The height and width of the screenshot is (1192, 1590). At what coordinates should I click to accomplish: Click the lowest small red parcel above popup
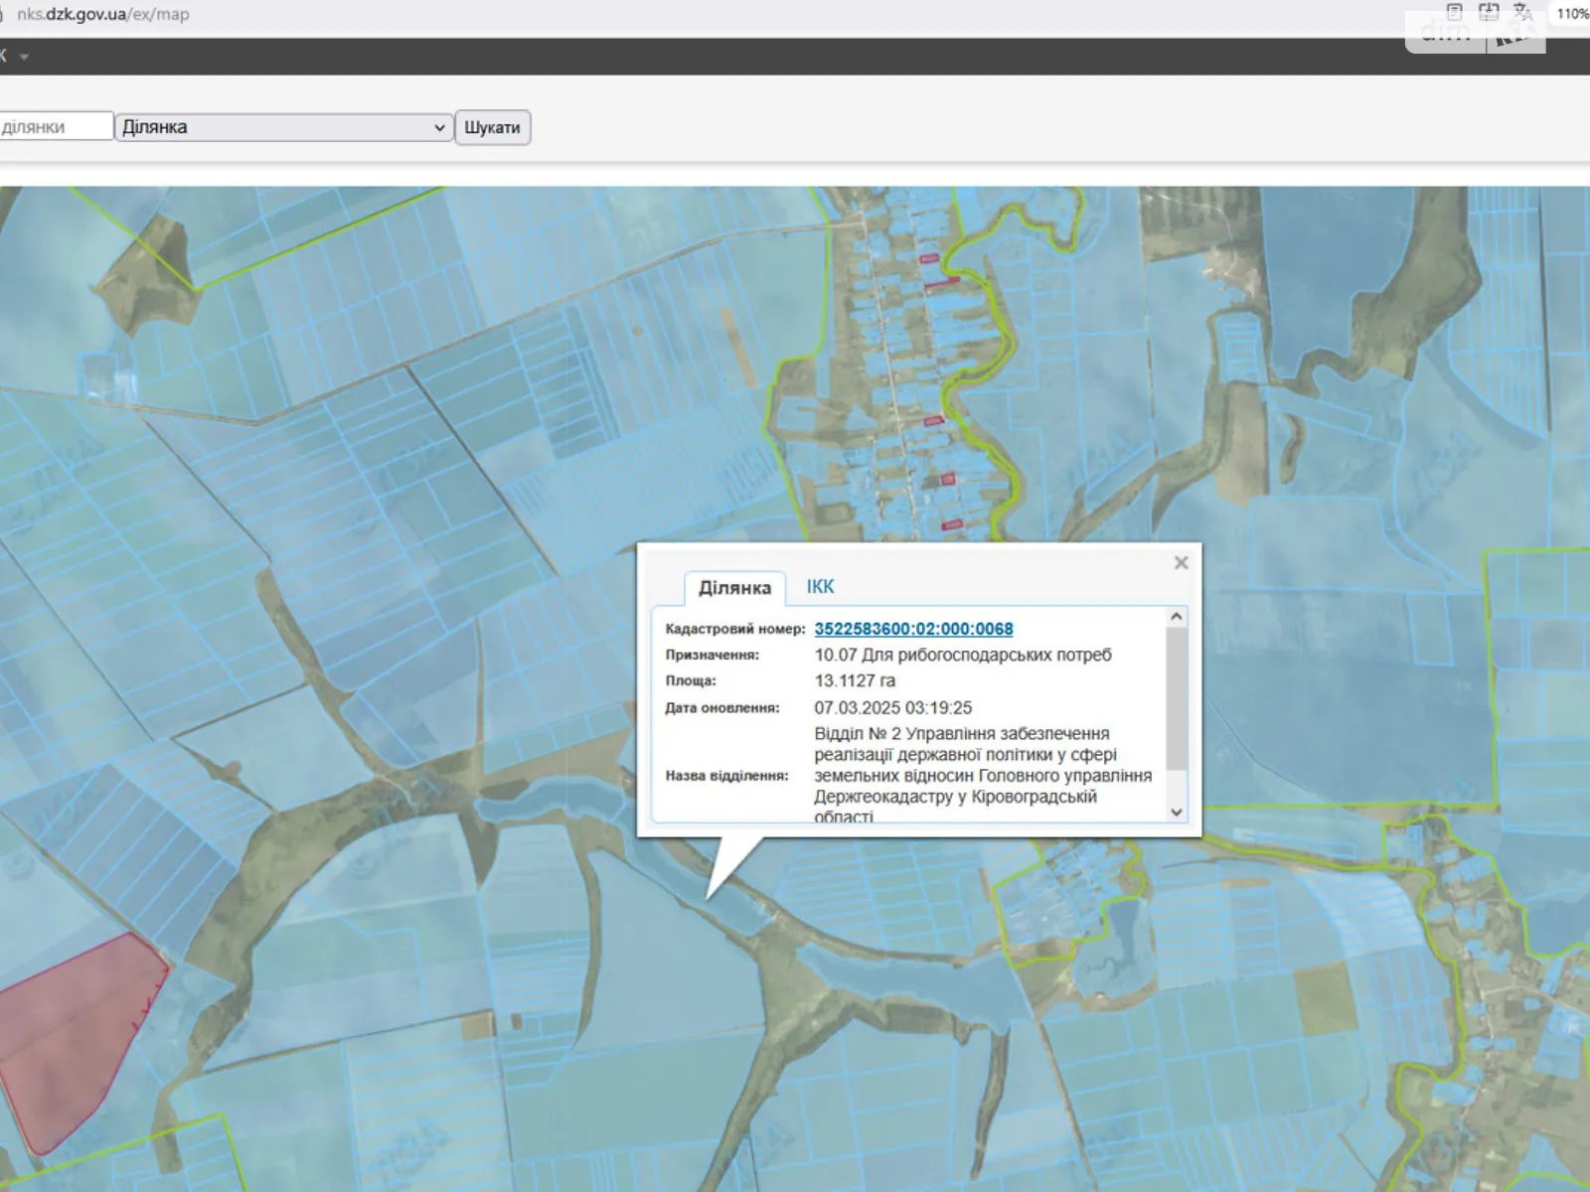click(952, 524)
